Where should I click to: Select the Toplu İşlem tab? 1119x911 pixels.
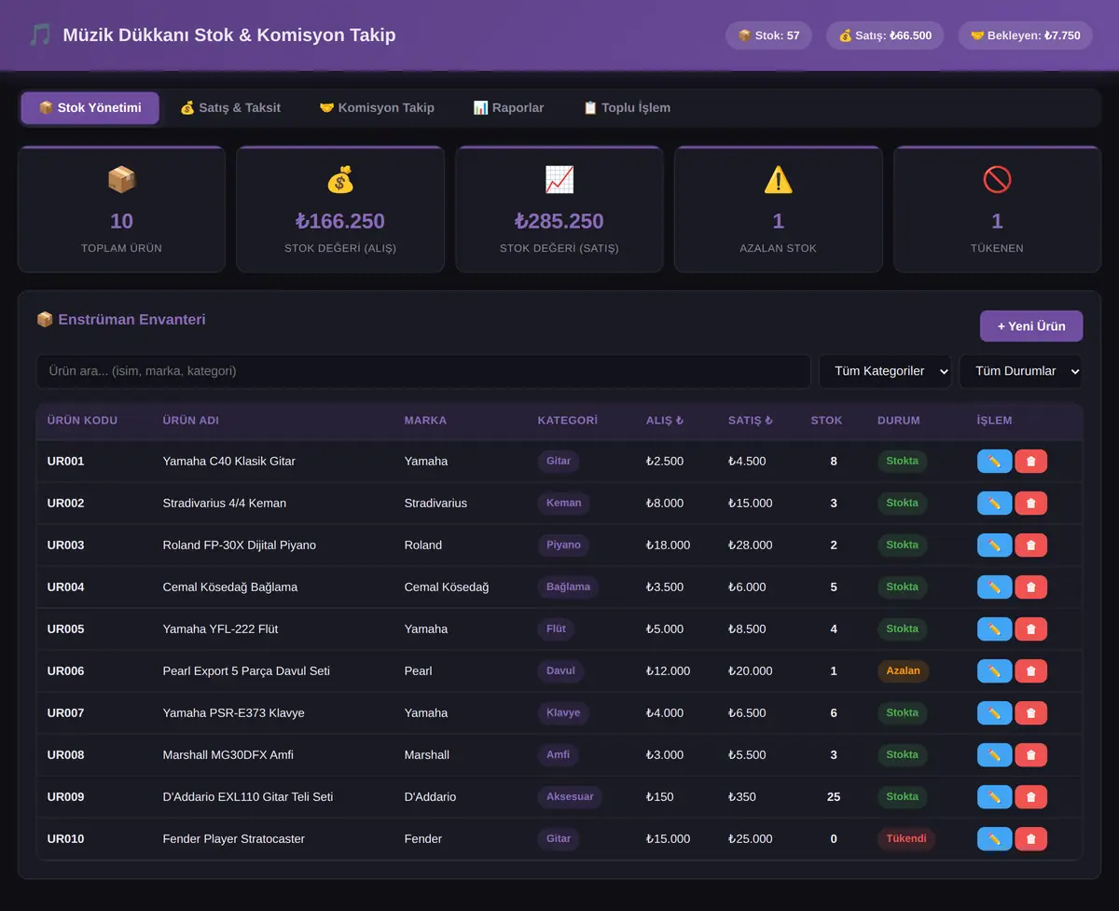click(x=627, y=108)
